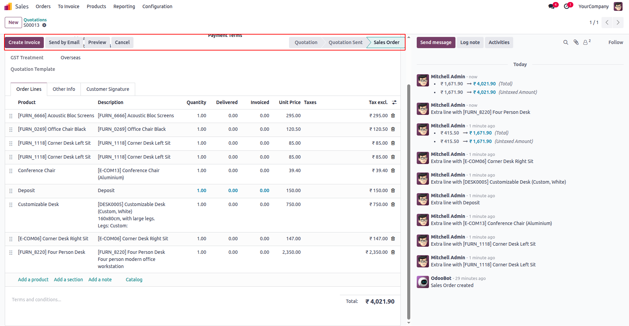Open attachments via the paperclip icon
The image size is (629, 326).
pyautogui.click(x=576, y=42)
